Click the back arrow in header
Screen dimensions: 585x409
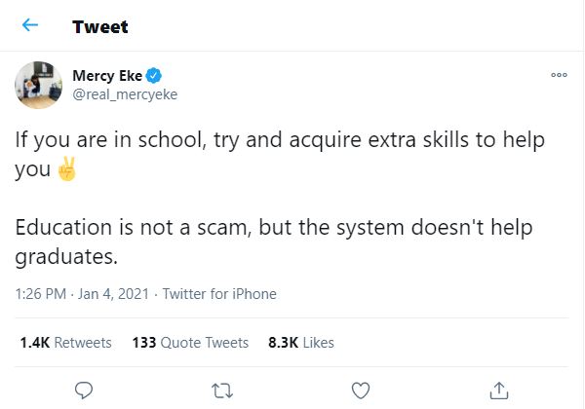(30, 26)
